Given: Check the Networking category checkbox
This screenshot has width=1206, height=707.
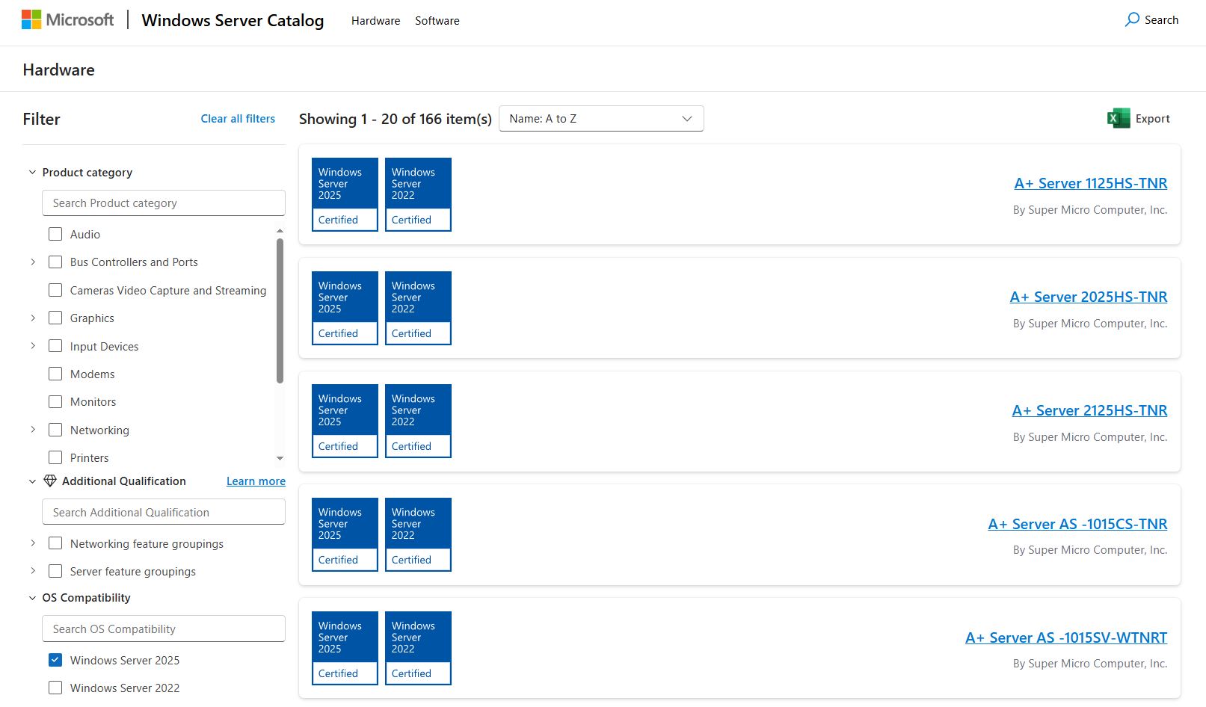Looking at the screenshot, I should (55, 430).
